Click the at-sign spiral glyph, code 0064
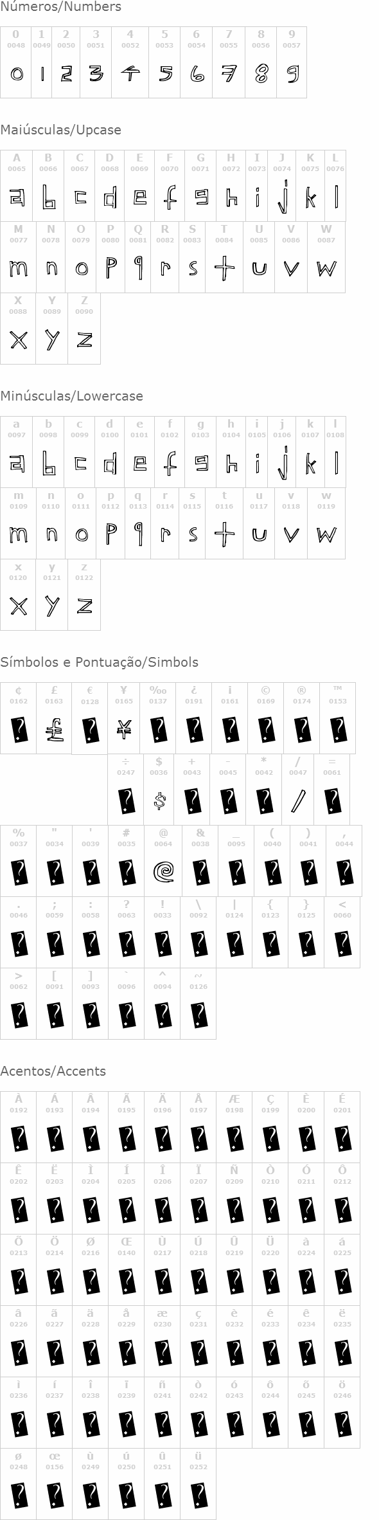Image resolution: width=379 pixels, height=1520 pixels. 163,862
